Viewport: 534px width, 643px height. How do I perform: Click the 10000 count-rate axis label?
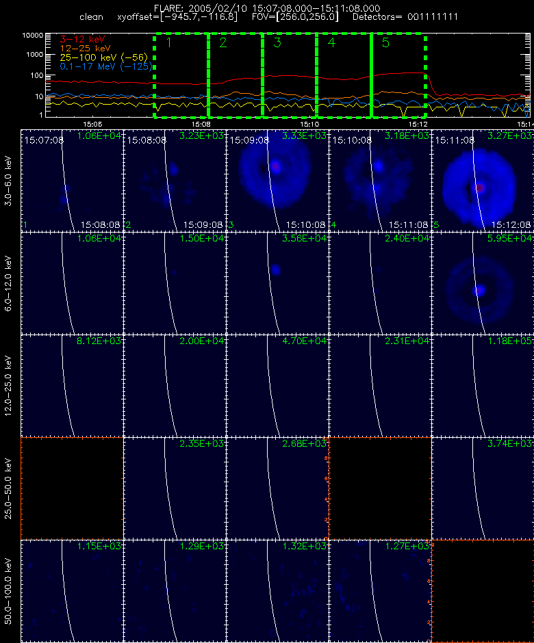click(x=32, y=36)
